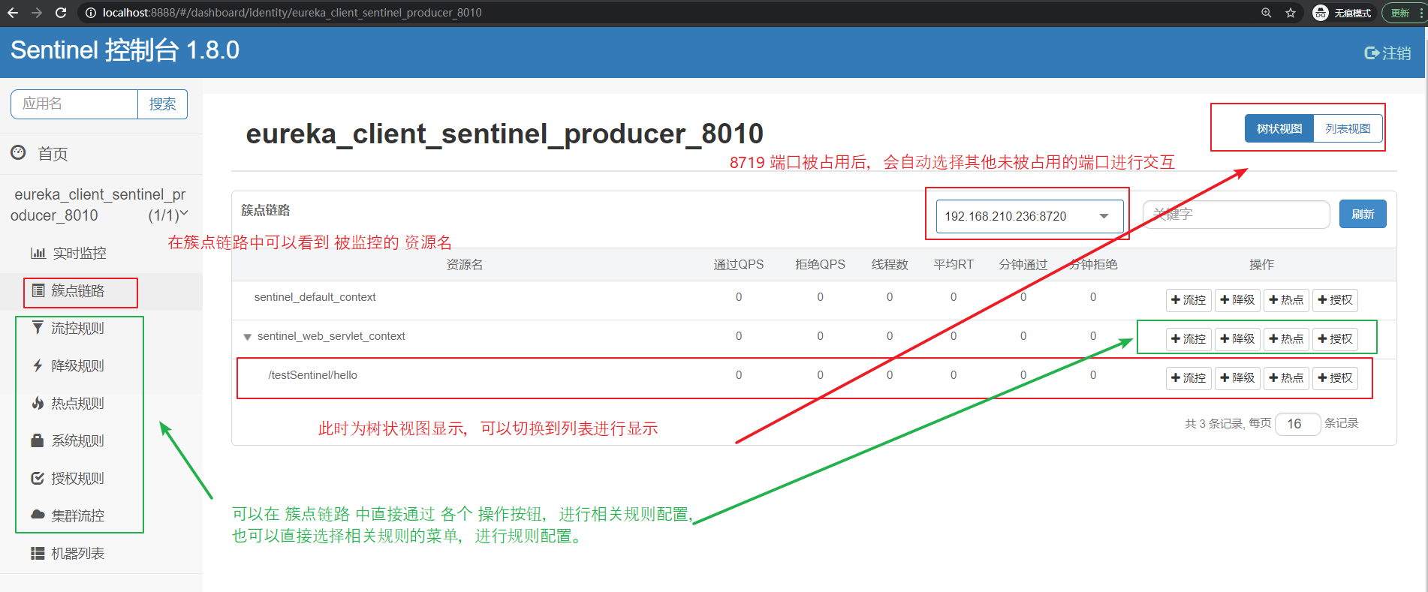1428x592 pixels.
Task: Click the incognito mode profile icon
Action: click(1321, 13)
